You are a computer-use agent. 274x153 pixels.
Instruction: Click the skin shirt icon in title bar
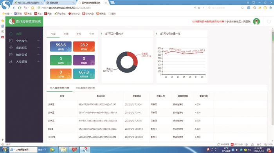pos(254,2)
